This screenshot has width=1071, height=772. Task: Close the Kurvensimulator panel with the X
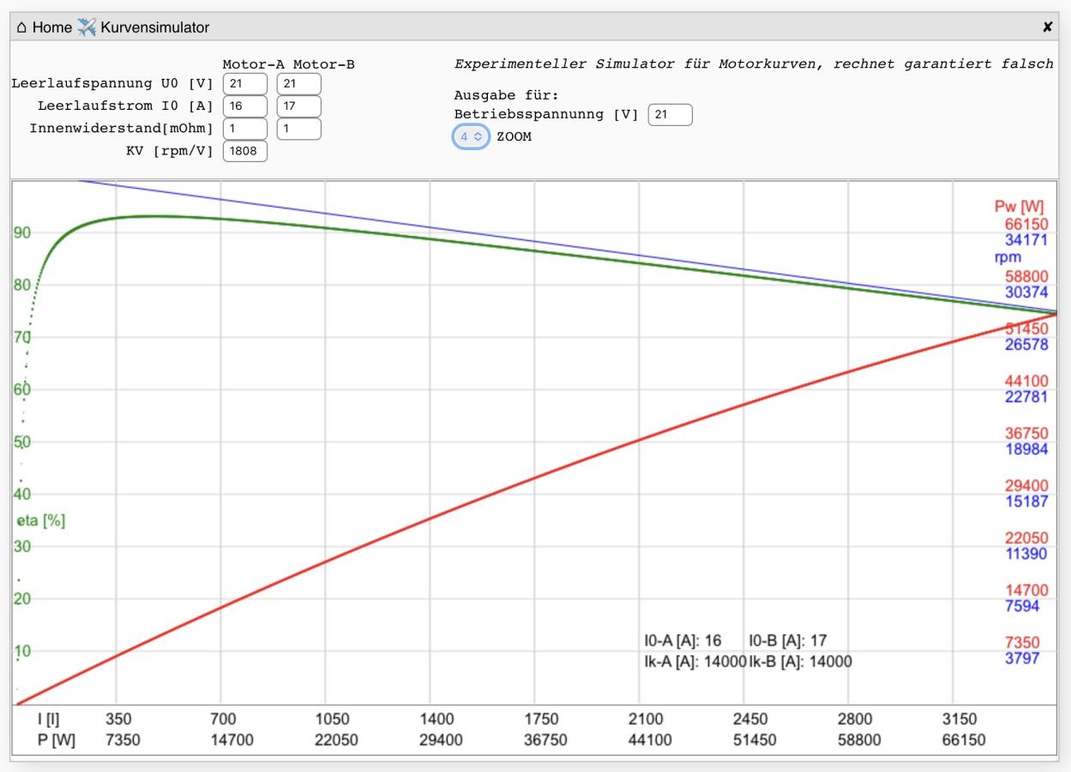pyautogui.click(x=1047, y=27)
